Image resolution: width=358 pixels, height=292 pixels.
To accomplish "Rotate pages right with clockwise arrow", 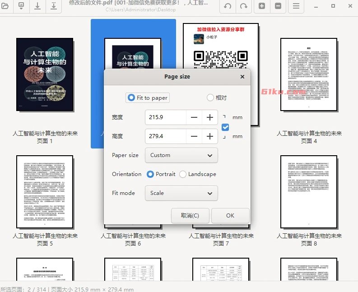I will (x=244, y=6).
